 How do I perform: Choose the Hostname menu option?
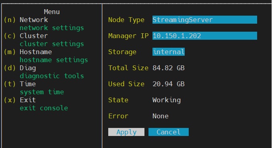click(36, 52)
